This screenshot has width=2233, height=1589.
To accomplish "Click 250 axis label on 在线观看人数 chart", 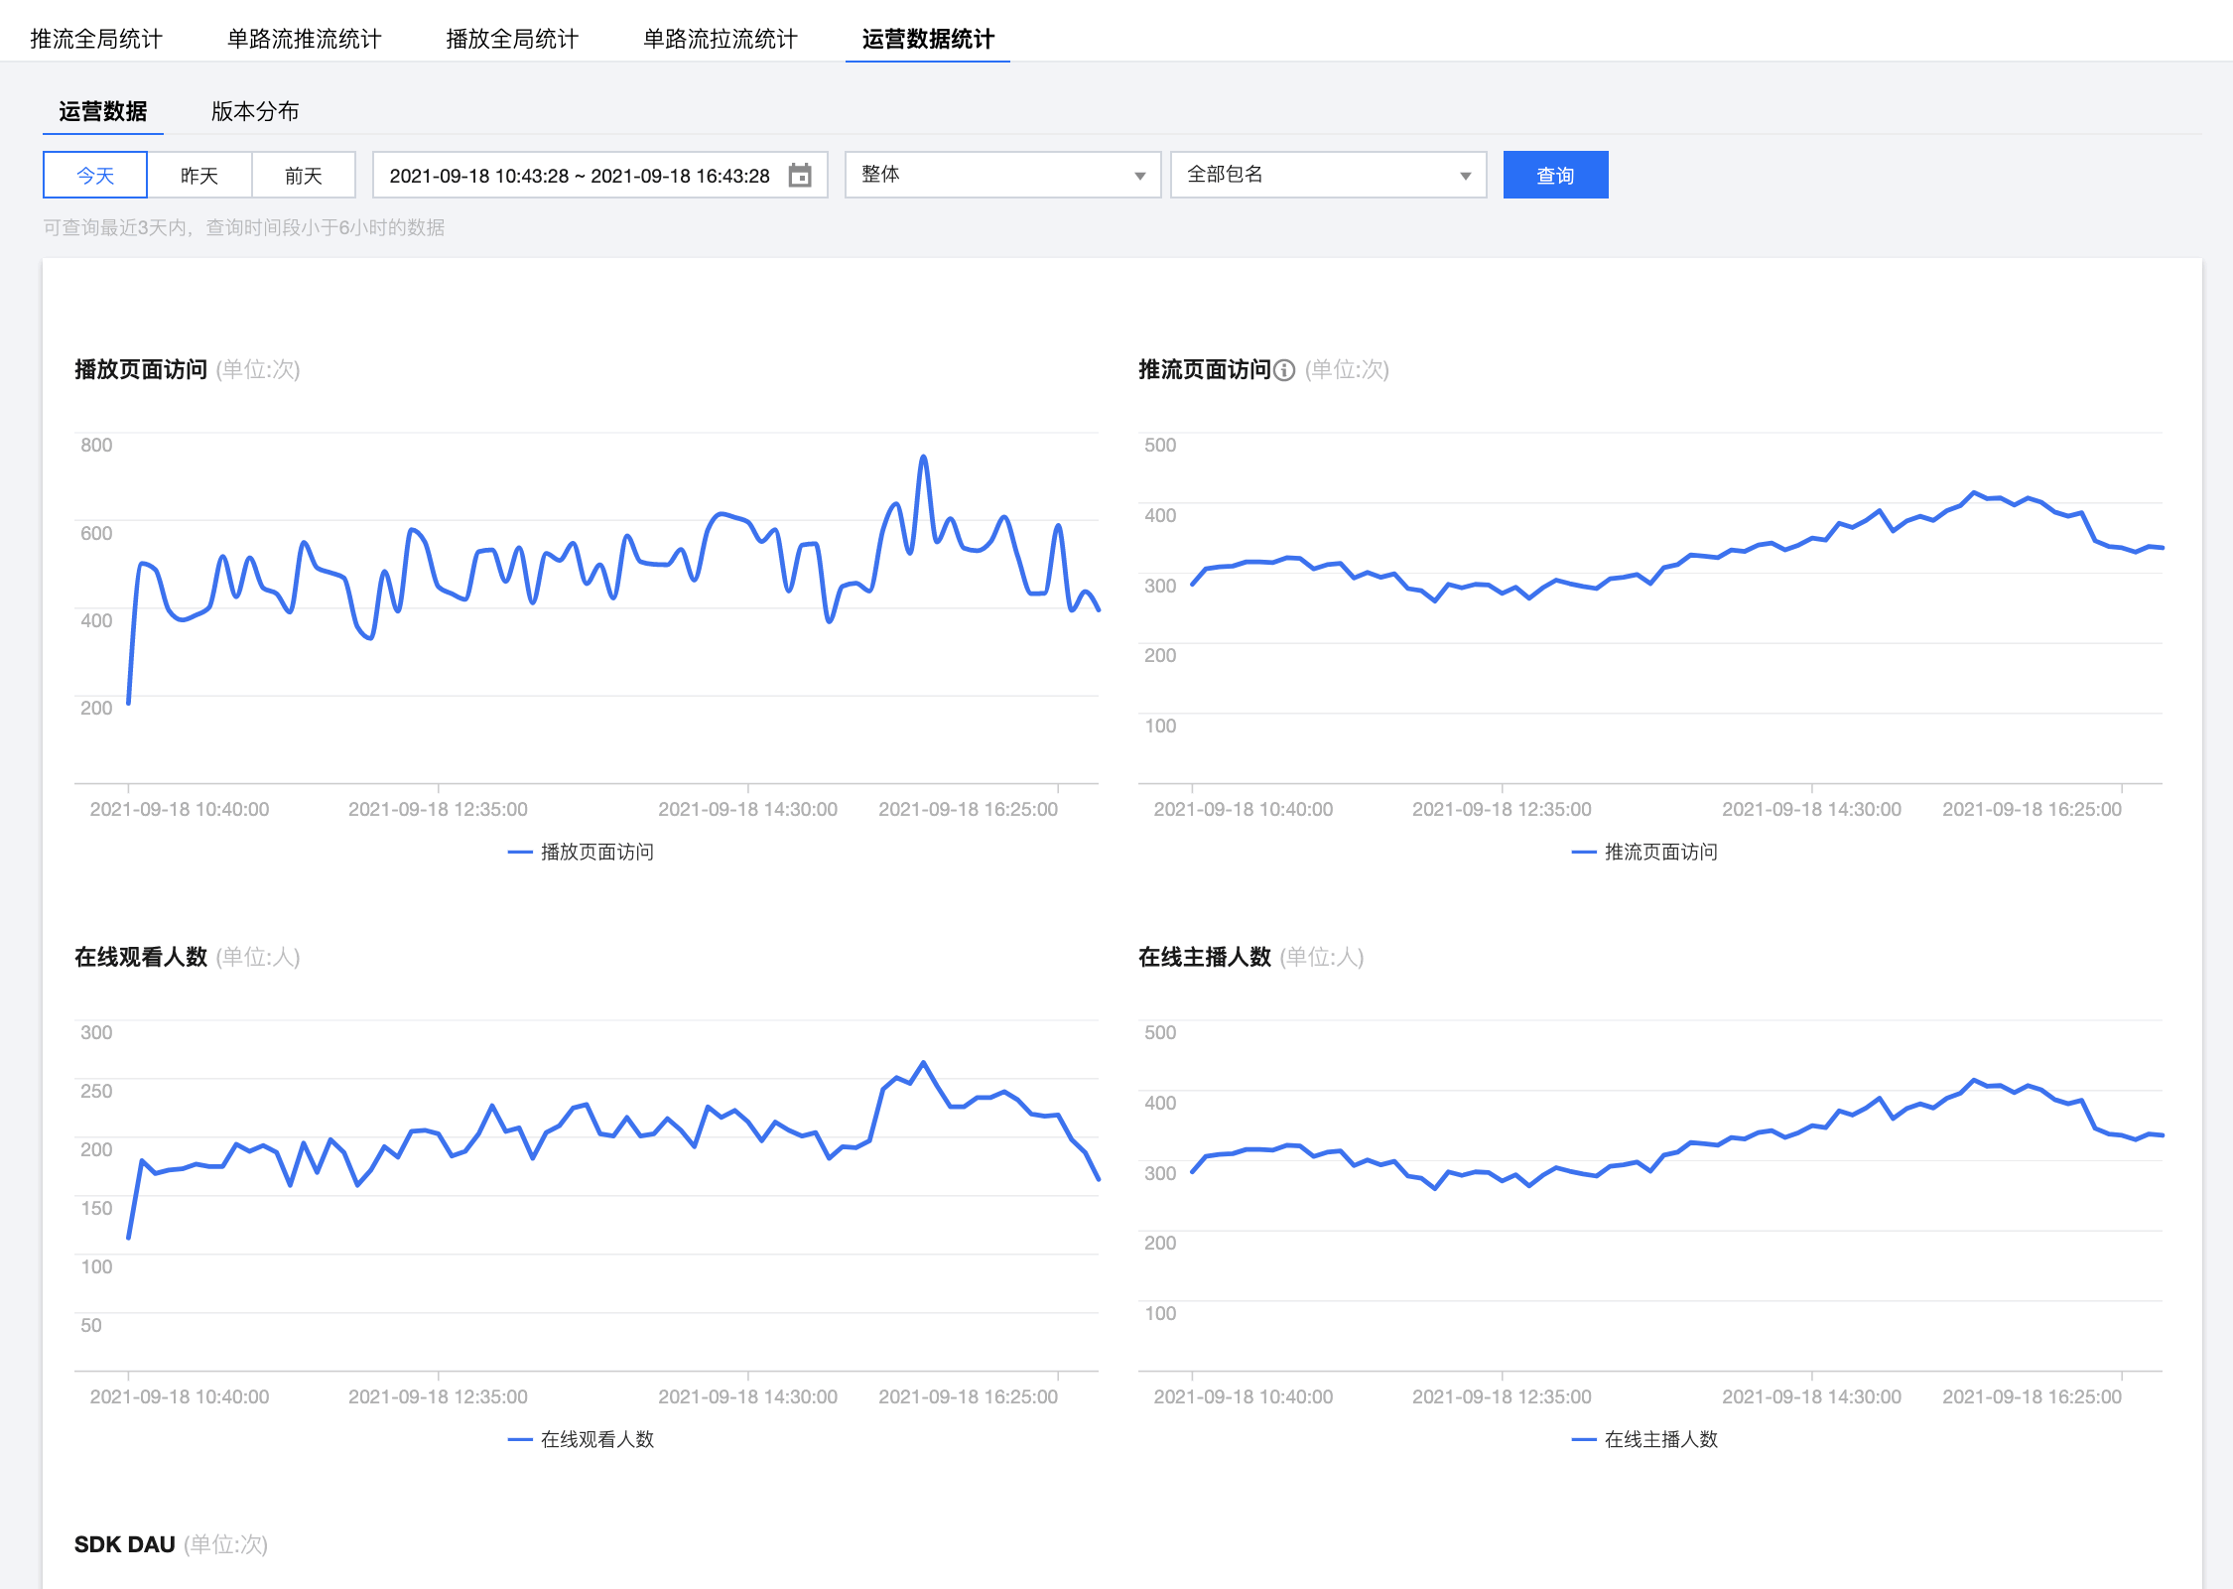I will coord(96,1091).
